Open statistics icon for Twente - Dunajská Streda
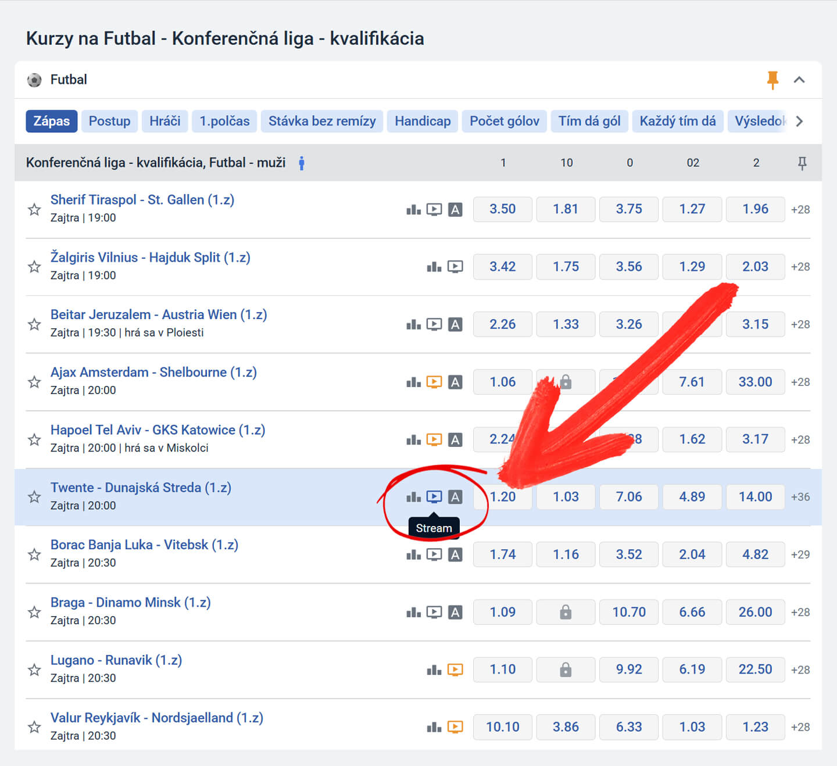The image size is (837, 766). pos(413,497)
